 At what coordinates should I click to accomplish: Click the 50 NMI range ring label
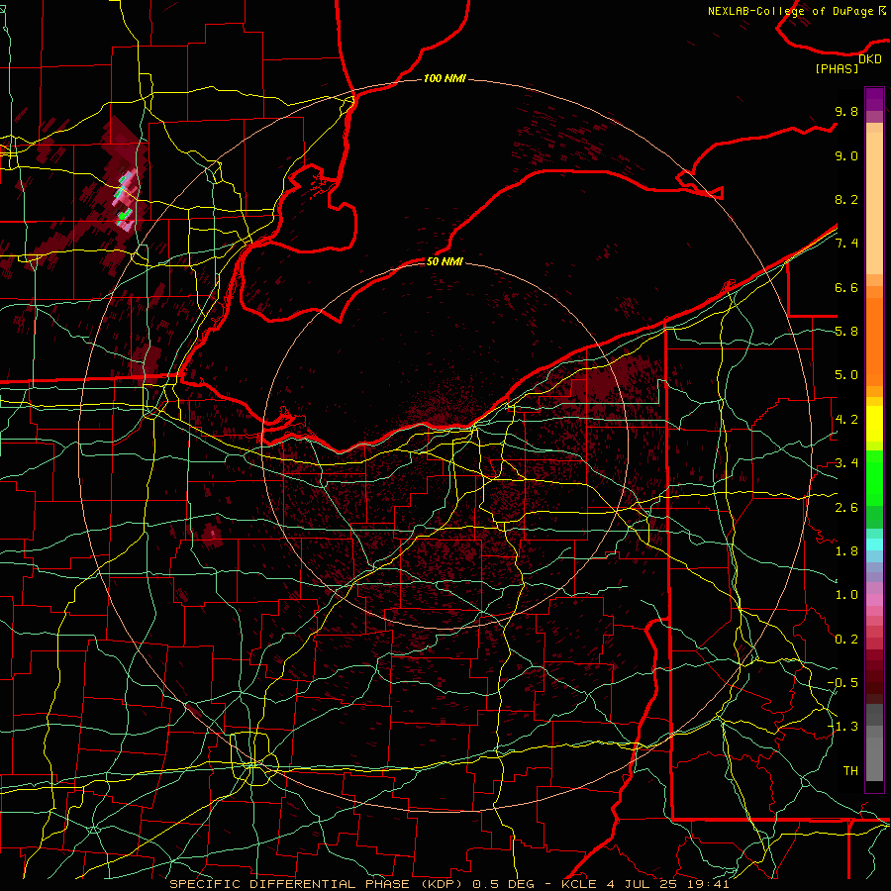tap(445, 261)
